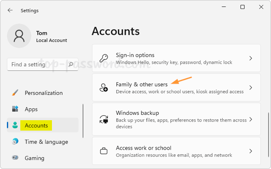Open Family & other users settings
The image size is (271, 169).
coord(176,87)
